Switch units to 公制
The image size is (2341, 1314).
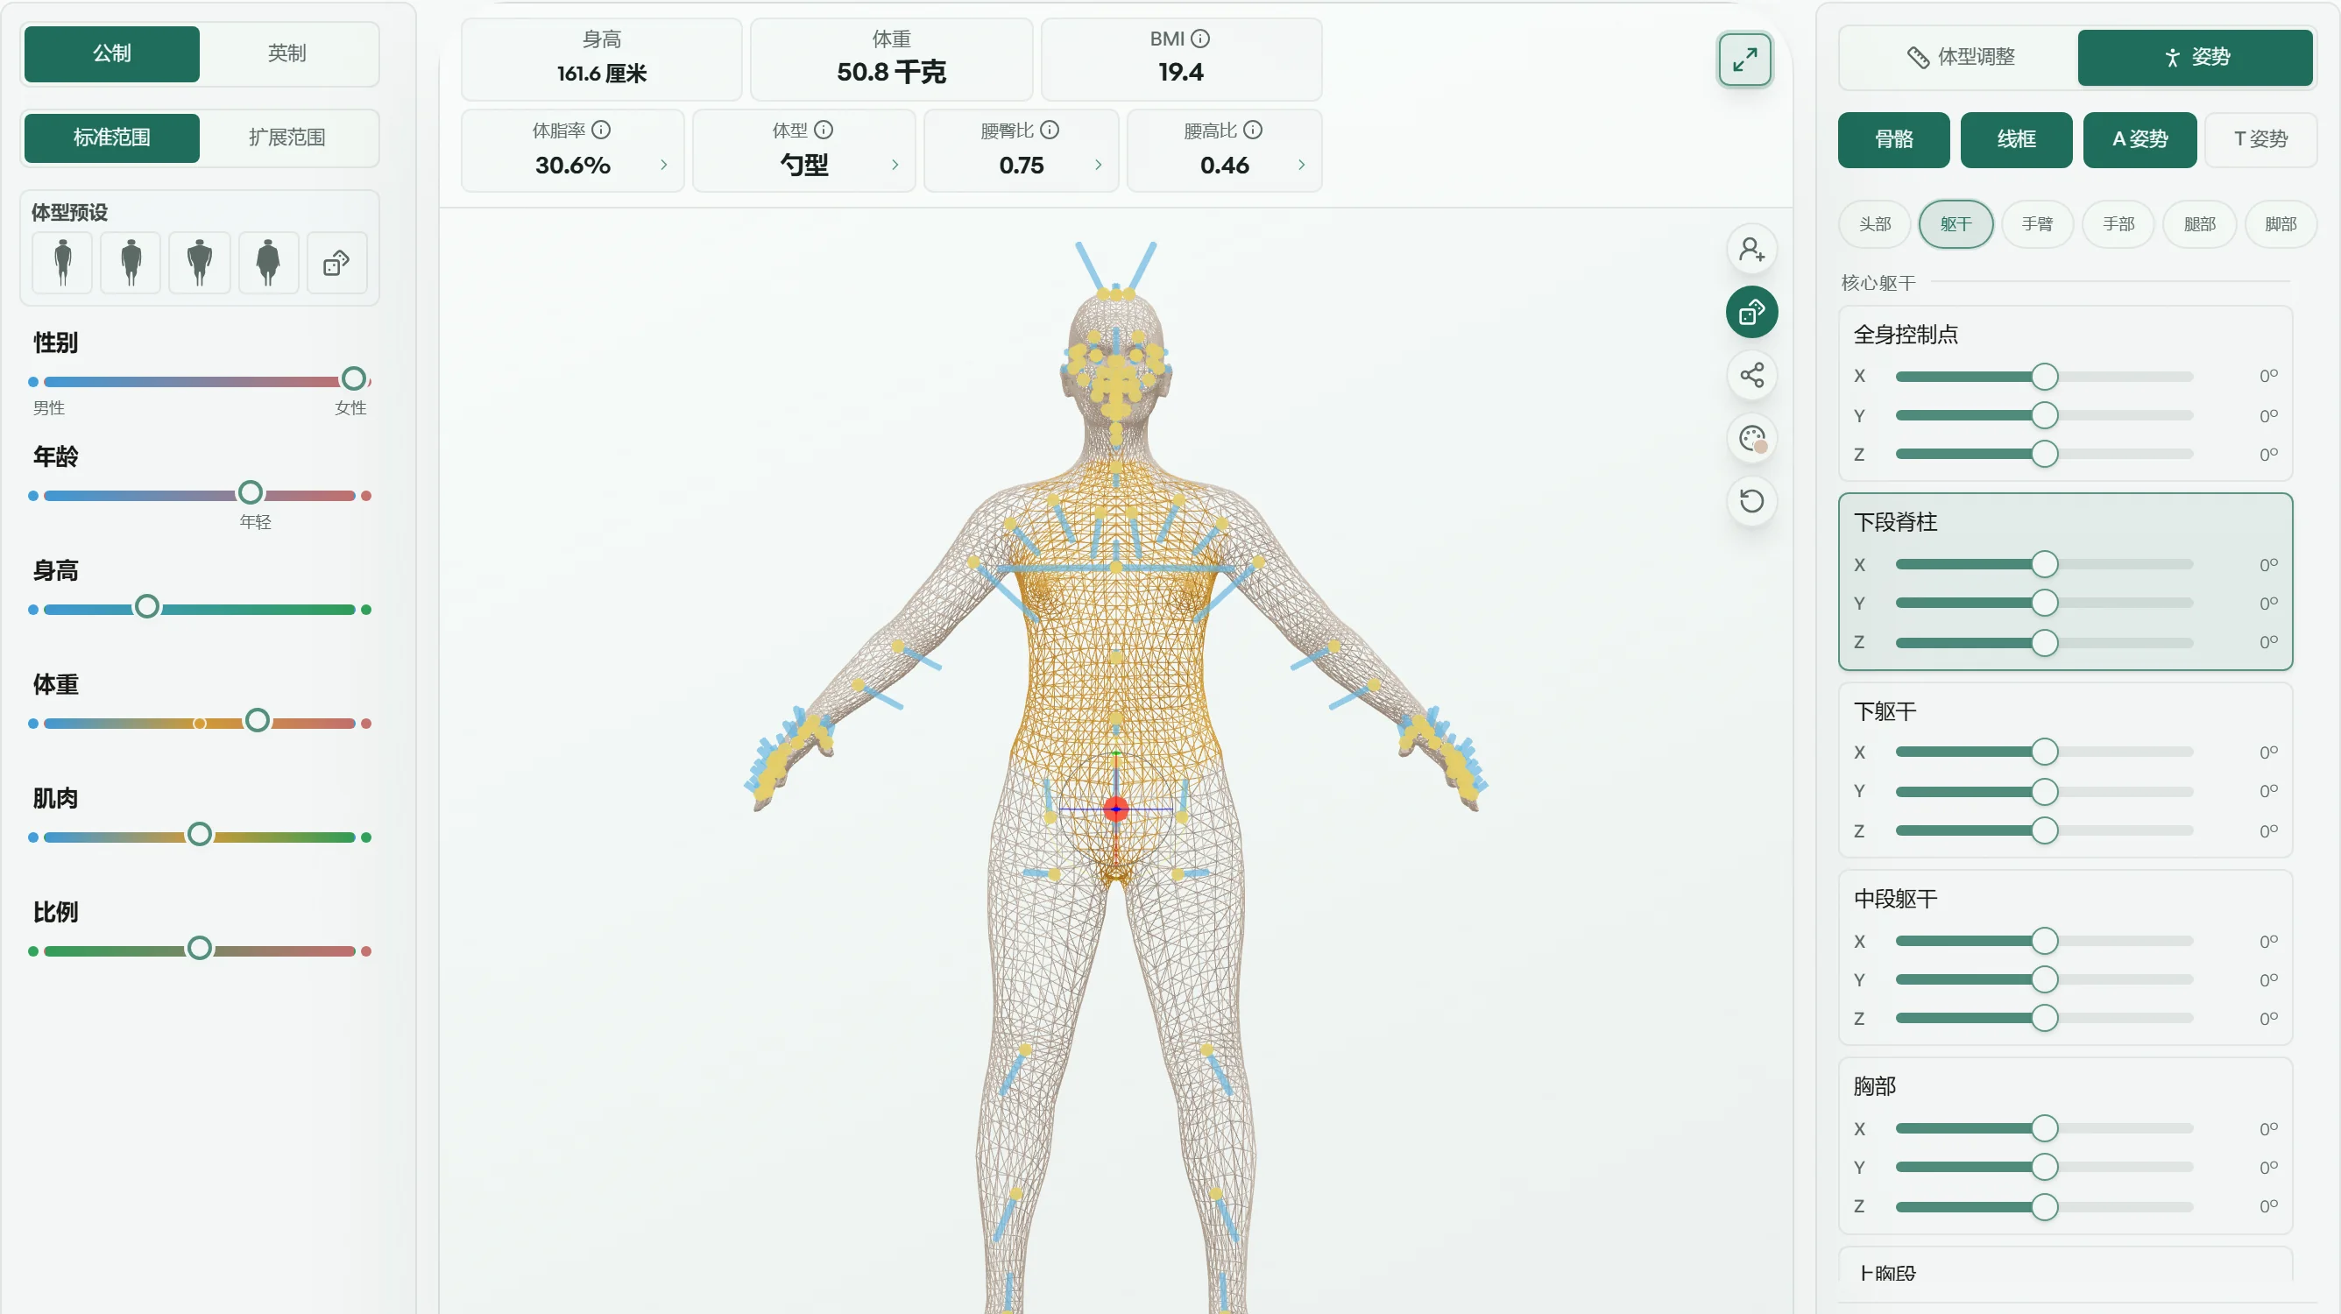pos(112,53)
